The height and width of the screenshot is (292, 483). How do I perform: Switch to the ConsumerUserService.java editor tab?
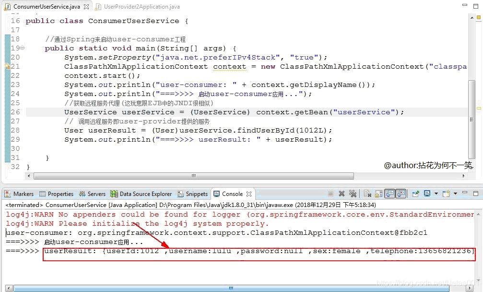(47, 6)
